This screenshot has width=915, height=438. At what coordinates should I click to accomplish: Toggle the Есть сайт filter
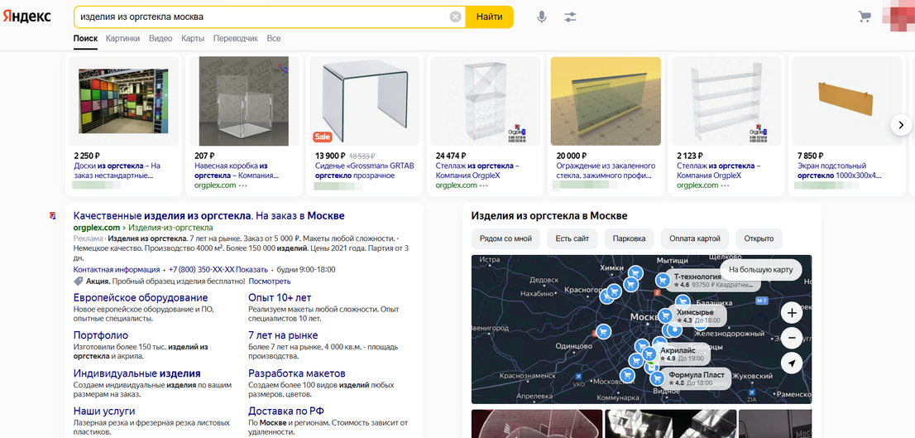572,238
